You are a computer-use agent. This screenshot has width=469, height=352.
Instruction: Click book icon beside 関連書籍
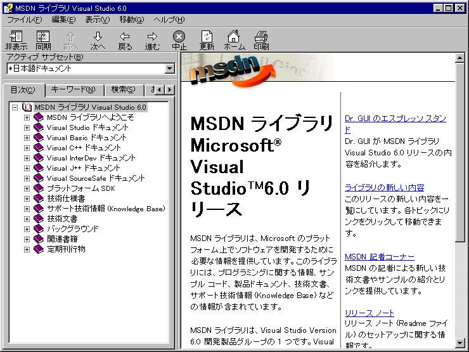[x=39, y=239]
